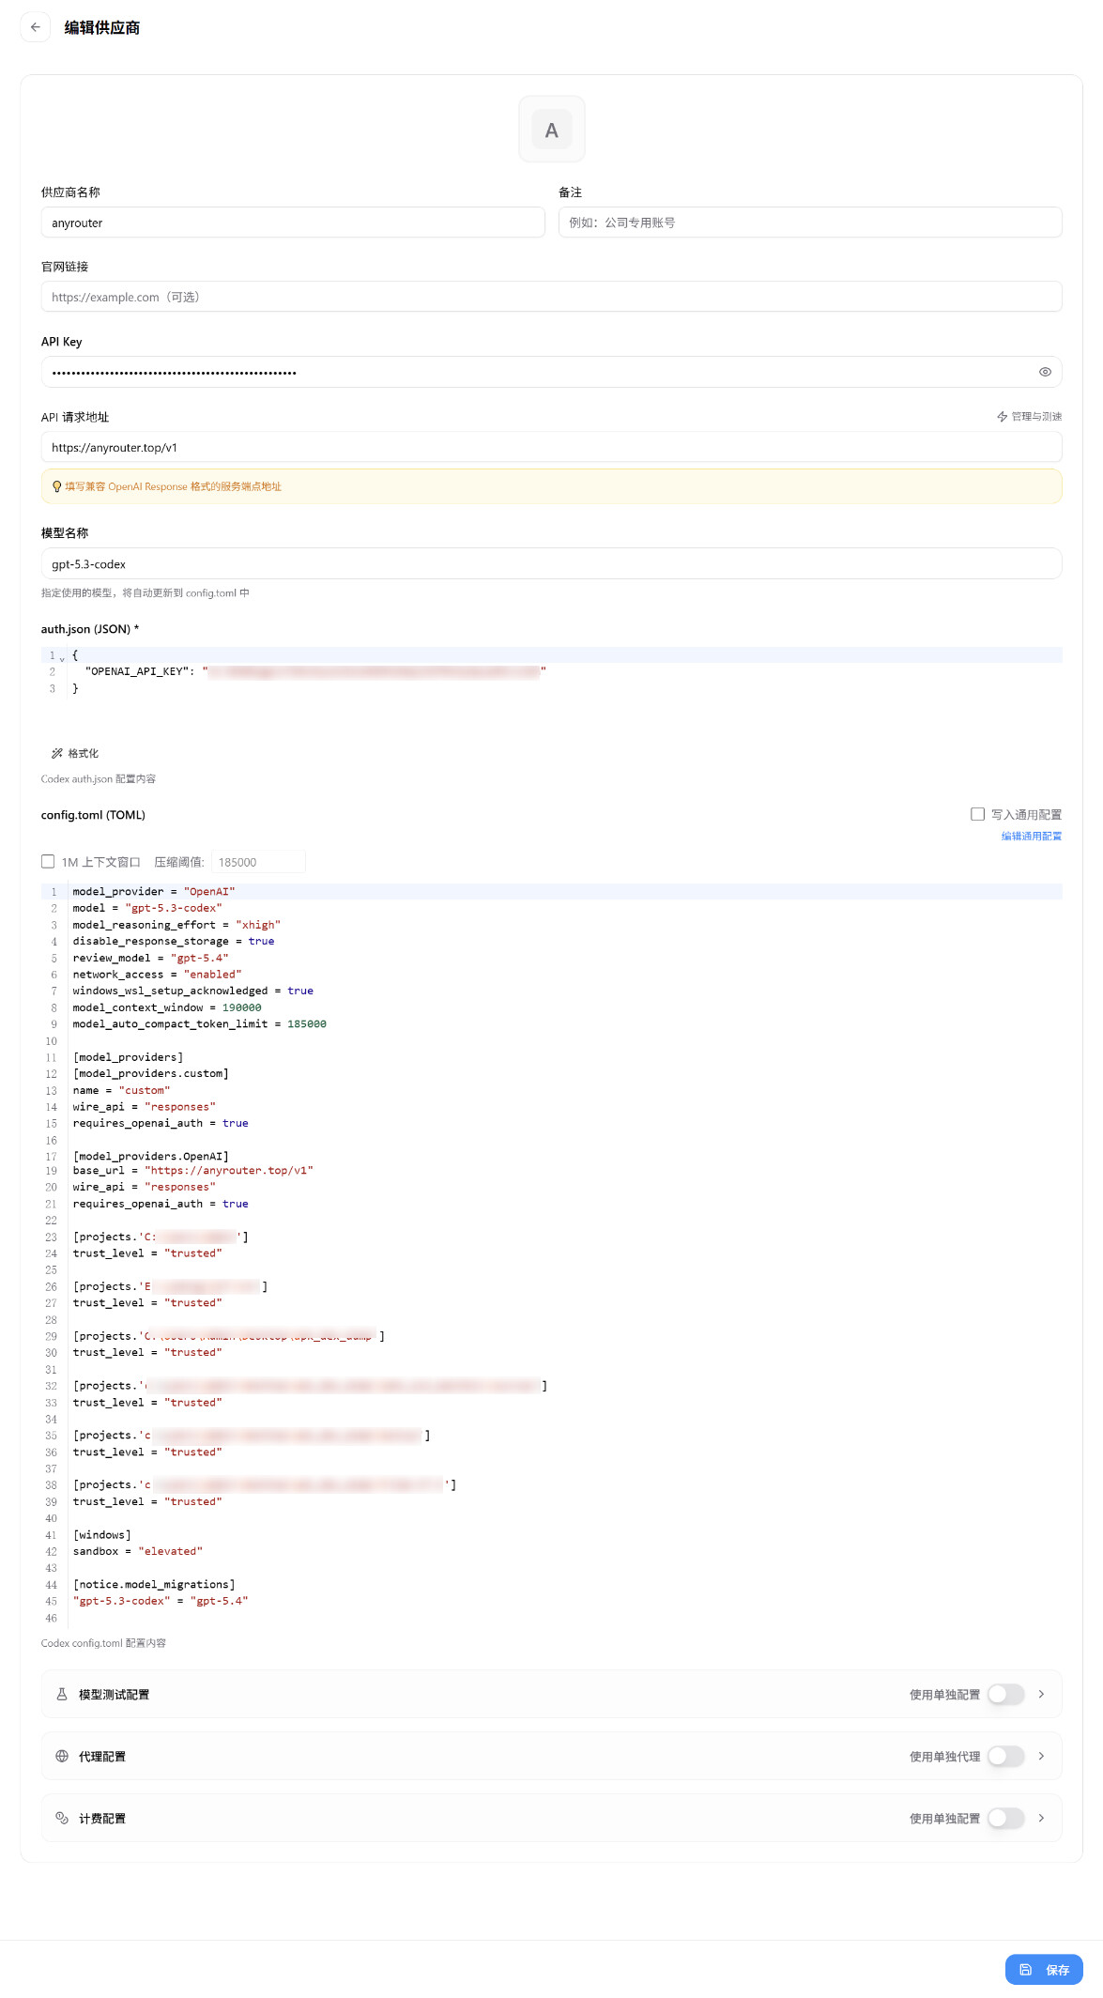Click the 管理与测速 lightning icon
This screenshot has height=1998, width=1103.
(x=1003, y=417)
